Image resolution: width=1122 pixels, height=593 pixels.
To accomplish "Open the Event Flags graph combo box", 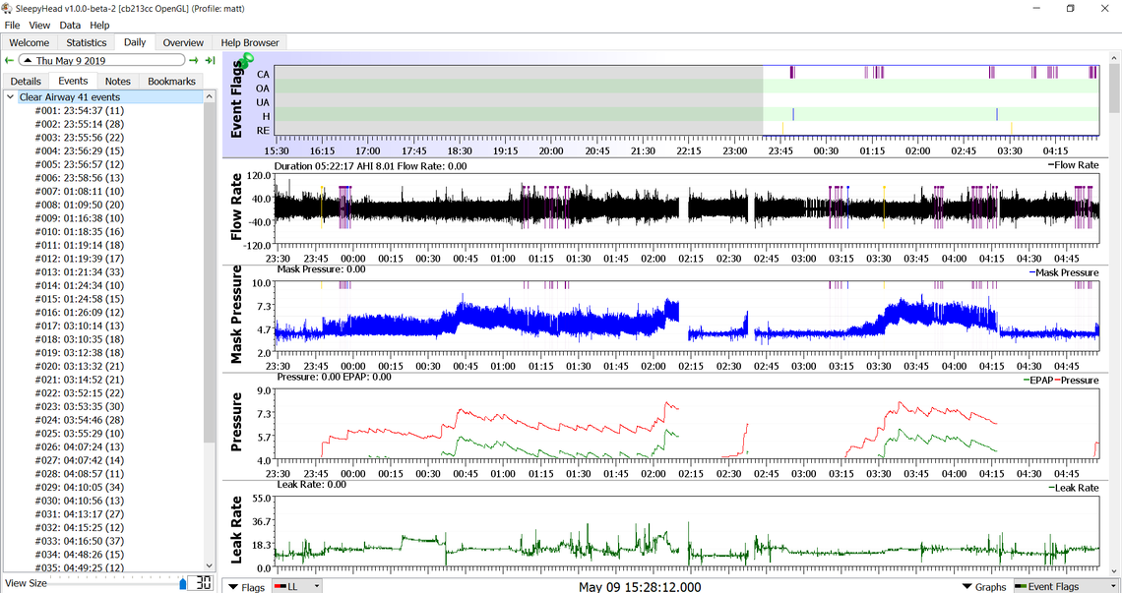I will click(x=1066, y=586).
